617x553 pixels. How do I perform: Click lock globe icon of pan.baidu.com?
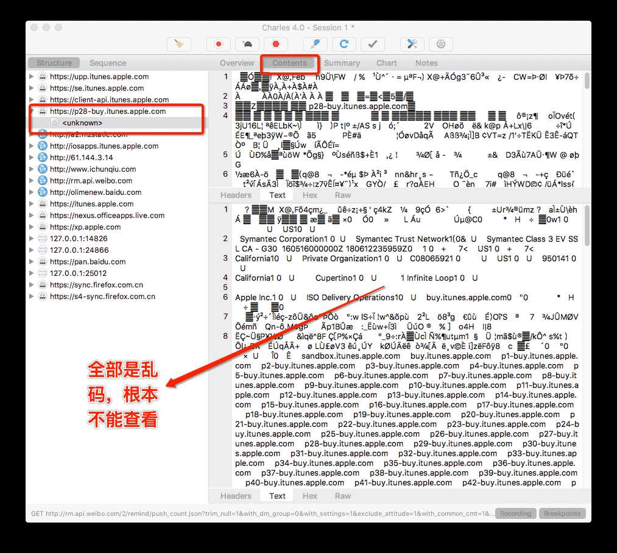(43, 262)
